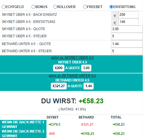The height and width of the screenshot is (138, 143).
Task: Click the 1.44 quote box
Action: (89, 86)
